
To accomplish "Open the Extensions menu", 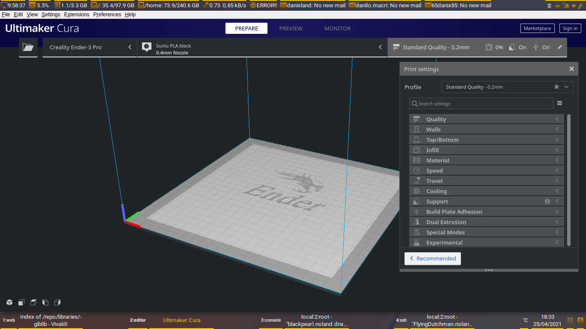I will tap(76, 14).
